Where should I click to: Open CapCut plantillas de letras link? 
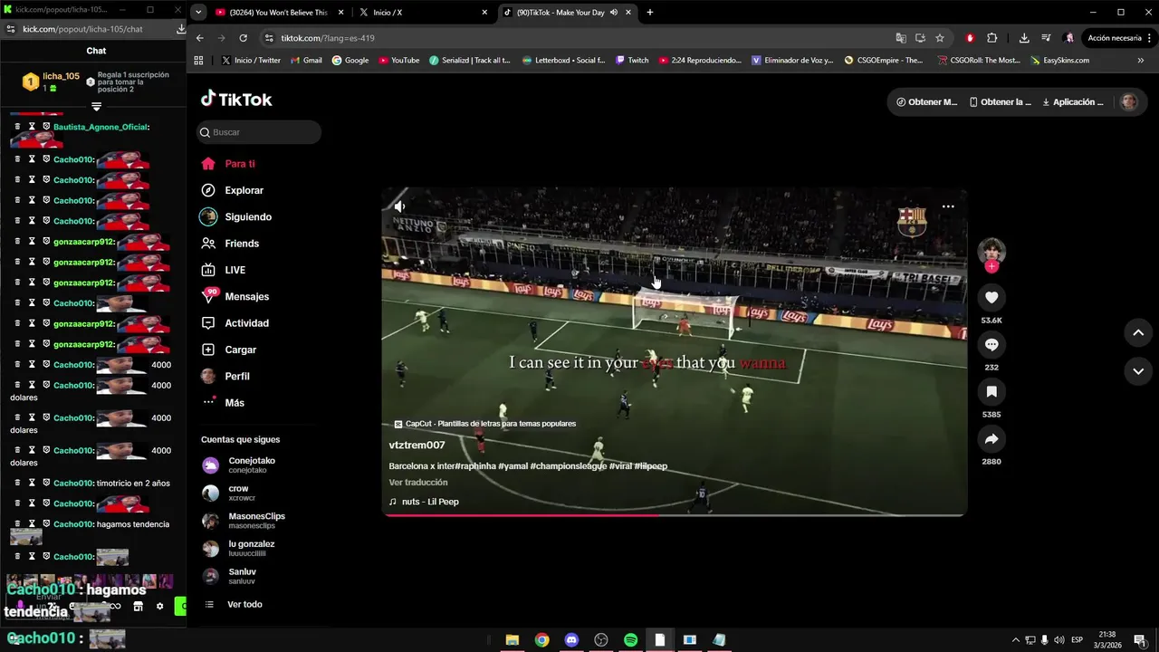point(485,424)
